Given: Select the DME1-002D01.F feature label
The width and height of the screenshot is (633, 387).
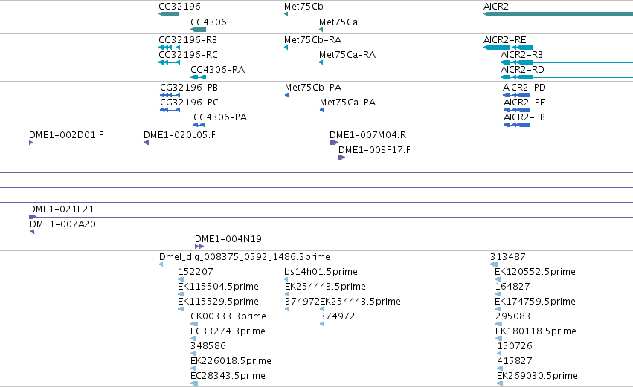Looking at the screenshot, I should click(x=66, y=135).
